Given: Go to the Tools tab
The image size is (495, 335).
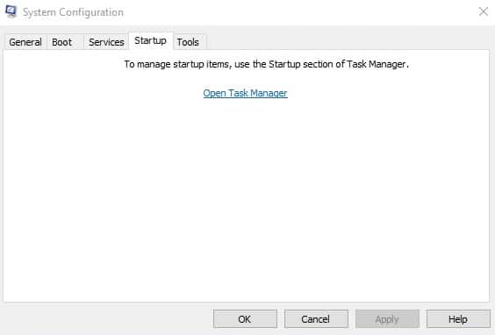Looking at the screenshot, I should click(x=188, y=42).
